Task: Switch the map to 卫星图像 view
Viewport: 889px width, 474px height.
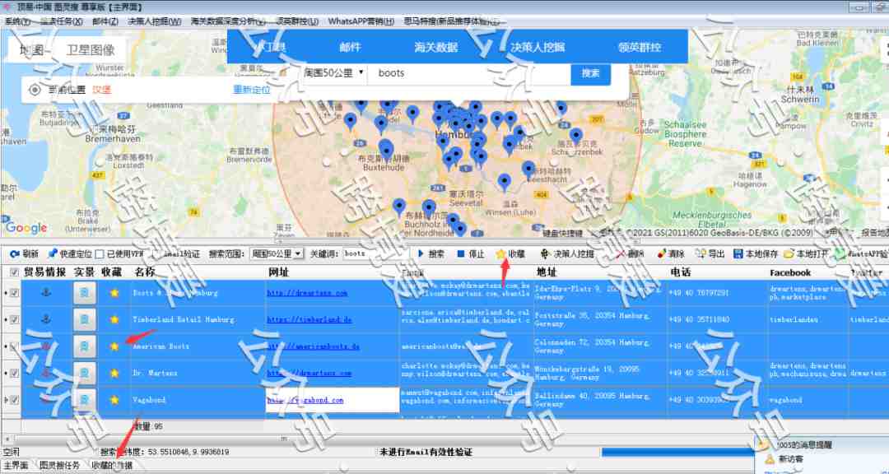Action: click(91, 50)
